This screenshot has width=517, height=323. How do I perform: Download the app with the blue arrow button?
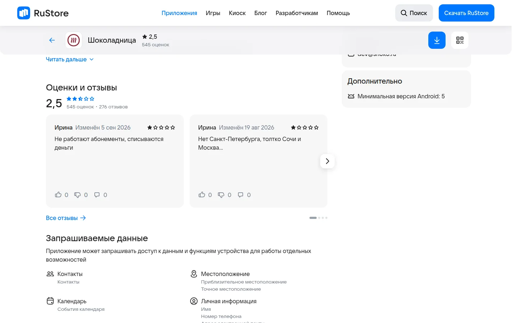tap(437, 40)
